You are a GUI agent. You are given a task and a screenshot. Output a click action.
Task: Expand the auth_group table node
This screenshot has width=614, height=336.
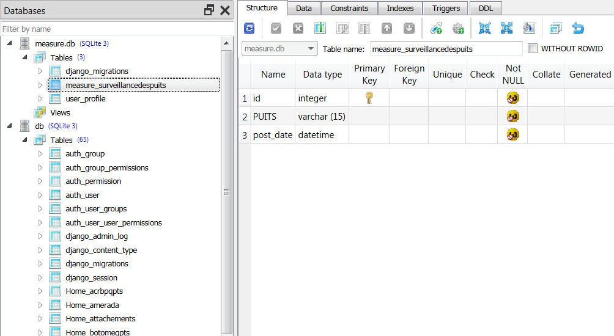coord(40,154)
